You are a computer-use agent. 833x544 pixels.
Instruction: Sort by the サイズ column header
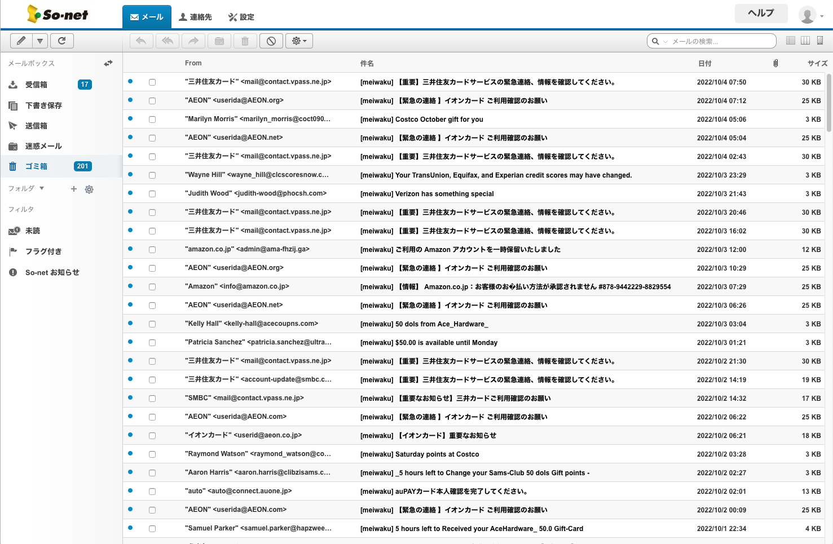[x=817, y=63]
